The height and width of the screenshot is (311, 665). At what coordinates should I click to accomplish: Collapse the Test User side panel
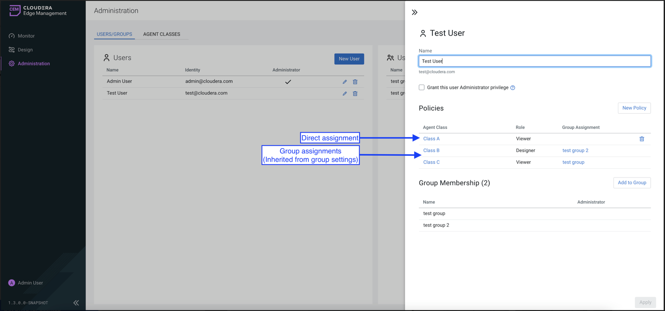[414, 12]
